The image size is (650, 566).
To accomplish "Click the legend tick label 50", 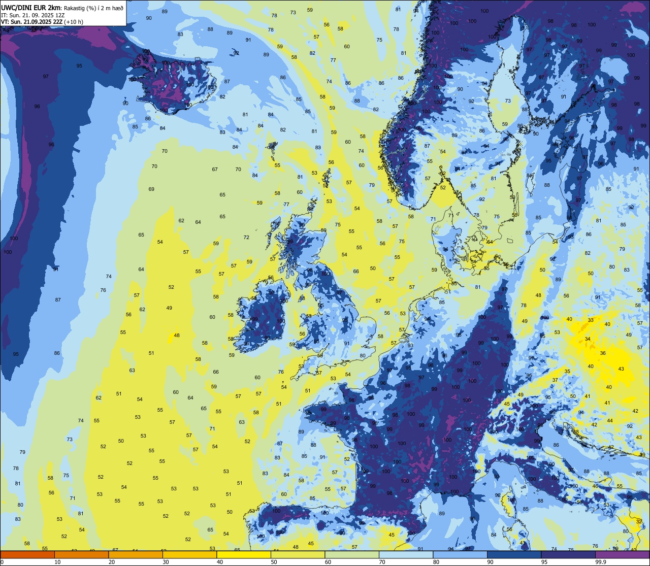I will coord(274,562).
